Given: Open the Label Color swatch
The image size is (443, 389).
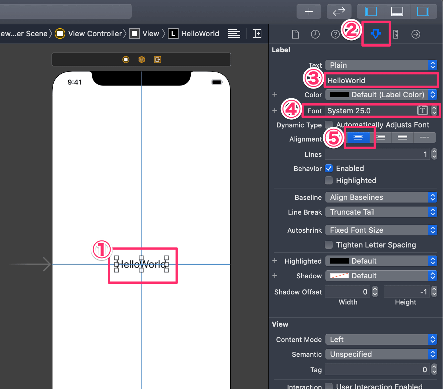Looking at the screenshot, I should [339, 95].
